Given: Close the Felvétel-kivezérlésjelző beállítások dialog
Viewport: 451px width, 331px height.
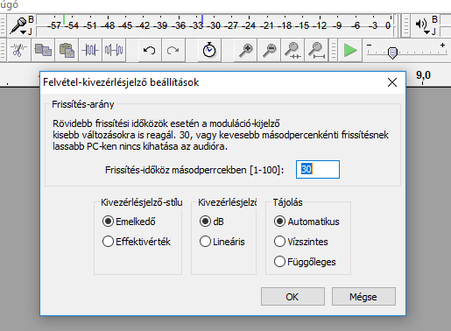Looking at the screenshot, I should (392, 82).
